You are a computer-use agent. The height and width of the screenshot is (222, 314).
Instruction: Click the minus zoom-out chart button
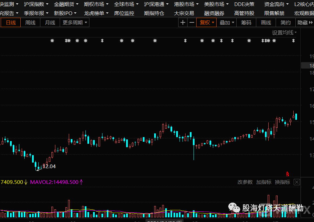point(192,22)
